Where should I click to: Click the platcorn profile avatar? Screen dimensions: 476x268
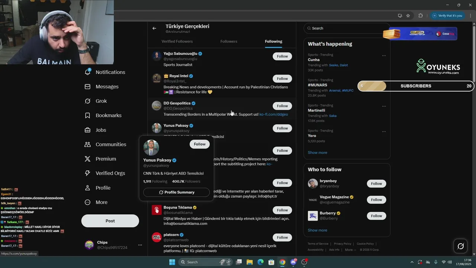(x=157, y=237)
